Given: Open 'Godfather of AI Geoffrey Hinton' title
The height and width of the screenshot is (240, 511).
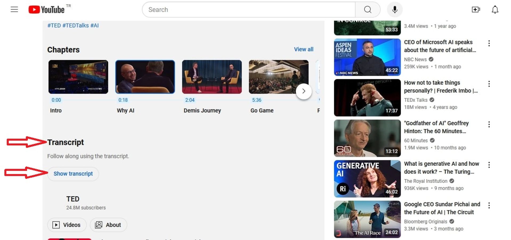Looking at the screenshot, I should [436, 127].
